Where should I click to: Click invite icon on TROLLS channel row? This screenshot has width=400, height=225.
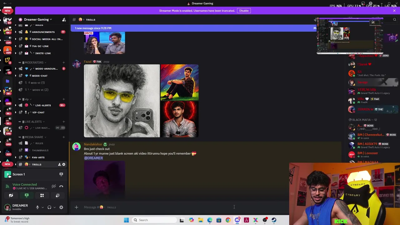point(59,164)
